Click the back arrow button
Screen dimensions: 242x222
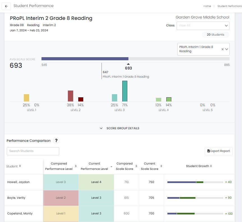coord(6,6)
